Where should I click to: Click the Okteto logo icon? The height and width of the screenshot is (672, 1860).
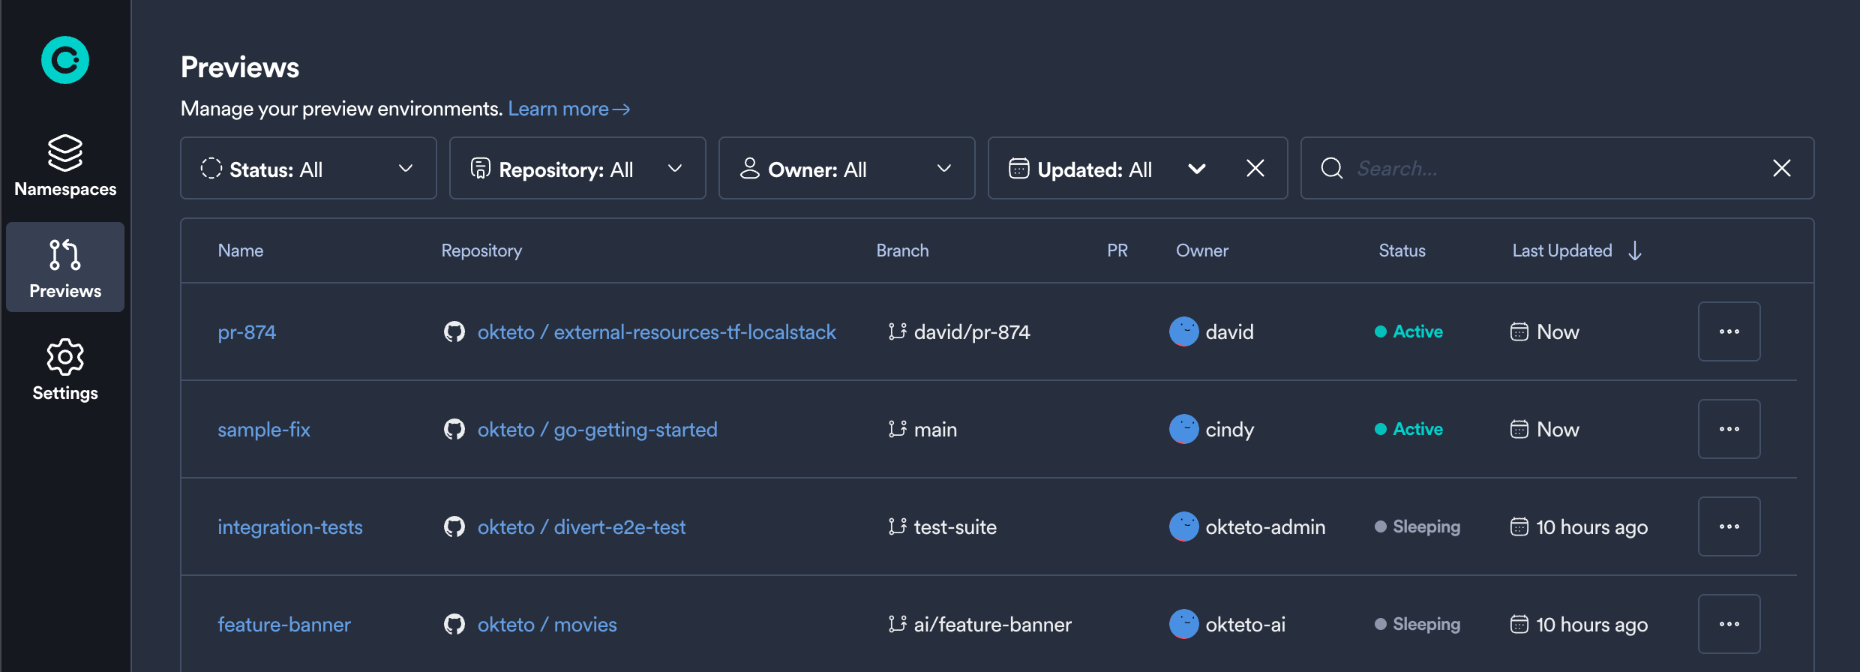[x=65, y=60]
